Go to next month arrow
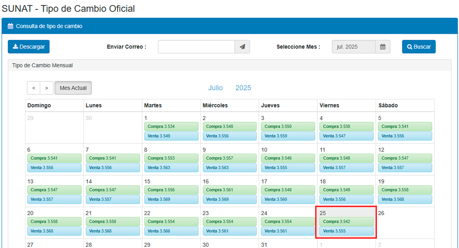This screenshot has width=459, height=248. 47,88
